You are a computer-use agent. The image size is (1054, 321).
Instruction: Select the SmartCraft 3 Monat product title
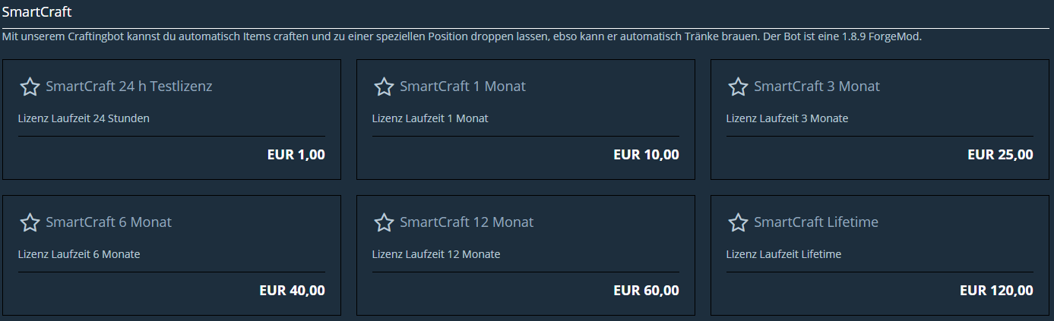tap(817, 87)
